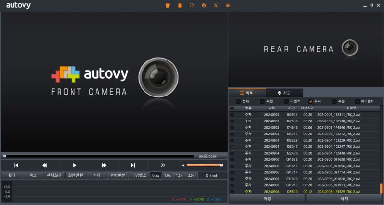The width and height of the screenshot is (384, 205).
Task: Select file 20240906_091714_PRK_2.avi
Action: [x=305, y=172]
